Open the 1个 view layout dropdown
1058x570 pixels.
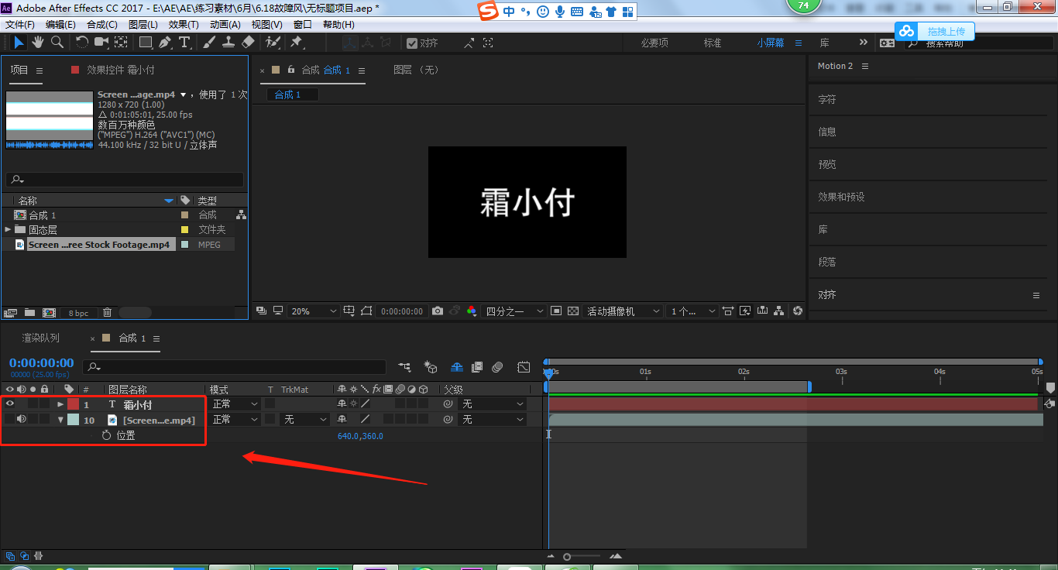click(x=693, y=311)
